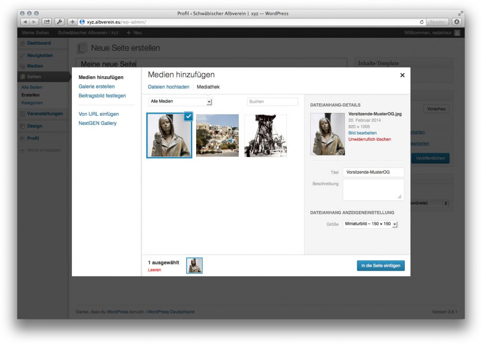Click the Reader button in the address bar

click(437, 22)
